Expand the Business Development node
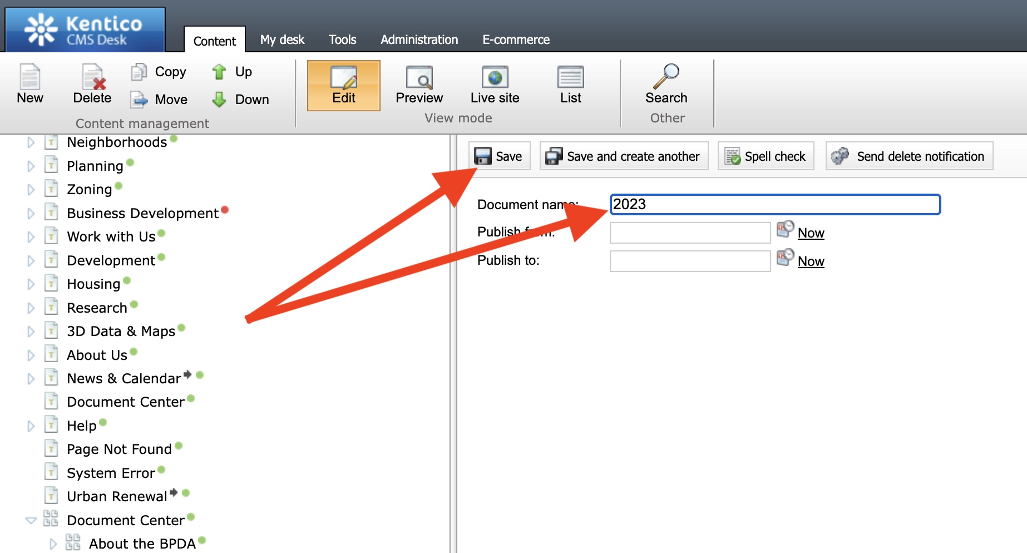 [31, 214]
